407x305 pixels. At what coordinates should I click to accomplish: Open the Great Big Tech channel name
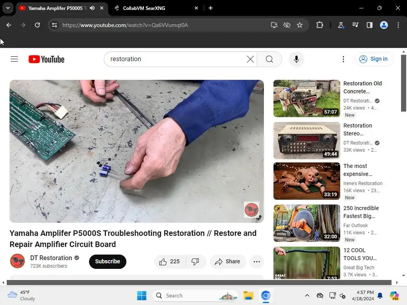(359, 267)
